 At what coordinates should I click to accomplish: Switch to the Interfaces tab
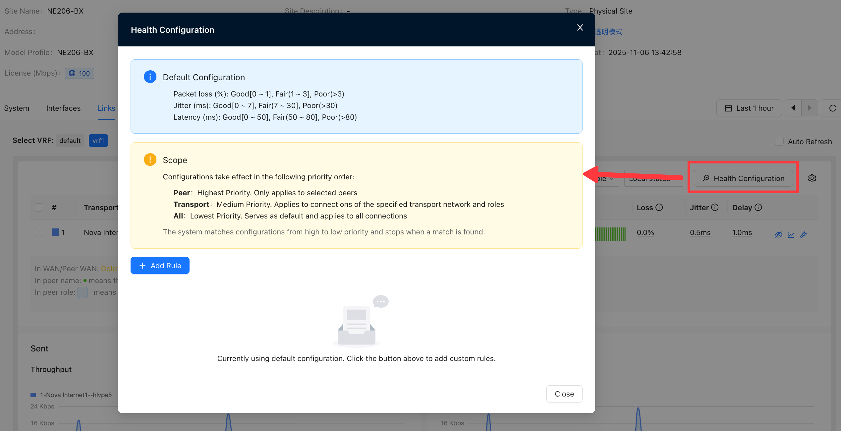click(x=63, y=108)
